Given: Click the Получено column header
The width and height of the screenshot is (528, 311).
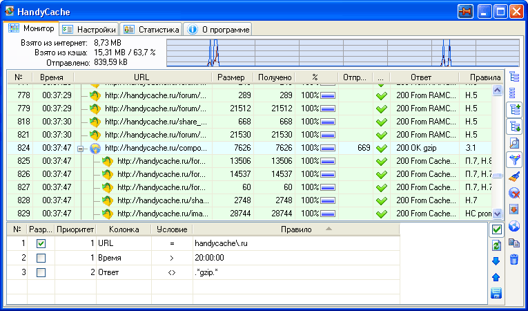Looking at the screenshot, I should 275,77.
